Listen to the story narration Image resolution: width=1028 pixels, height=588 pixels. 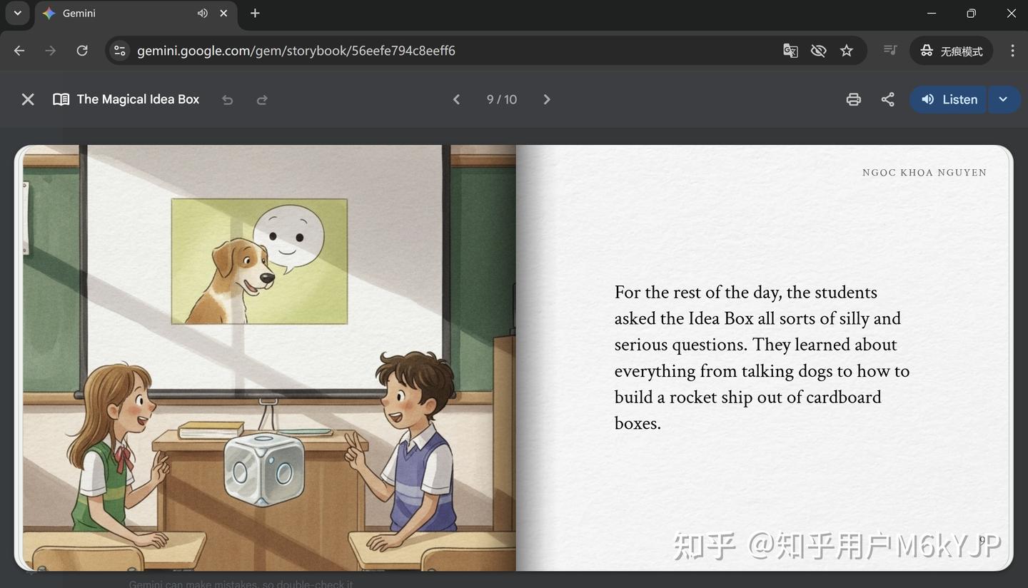(x=948, y=99)
